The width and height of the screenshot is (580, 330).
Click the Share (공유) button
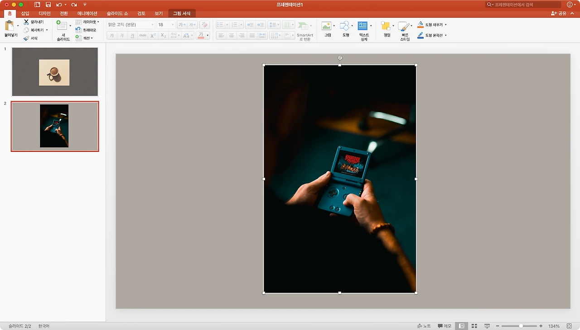[559, 14]
